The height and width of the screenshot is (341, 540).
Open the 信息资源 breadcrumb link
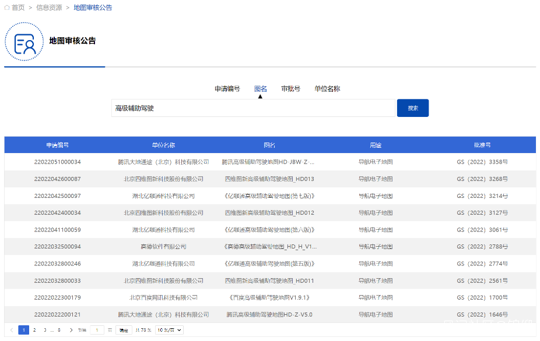click(49, 8)
